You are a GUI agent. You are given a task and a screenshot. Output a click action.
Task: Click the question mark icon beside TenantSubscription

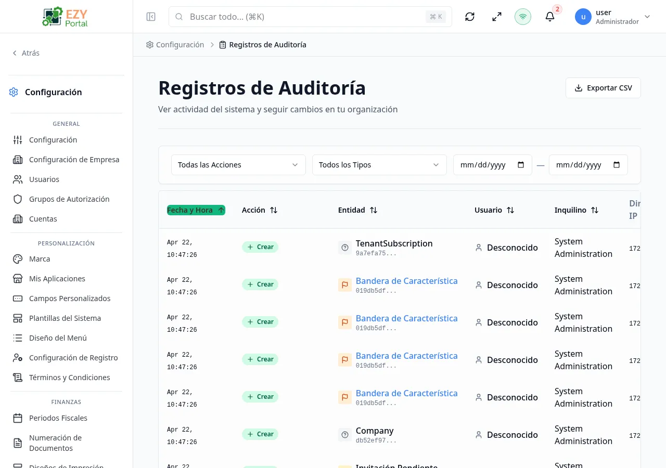pos(344,248)
